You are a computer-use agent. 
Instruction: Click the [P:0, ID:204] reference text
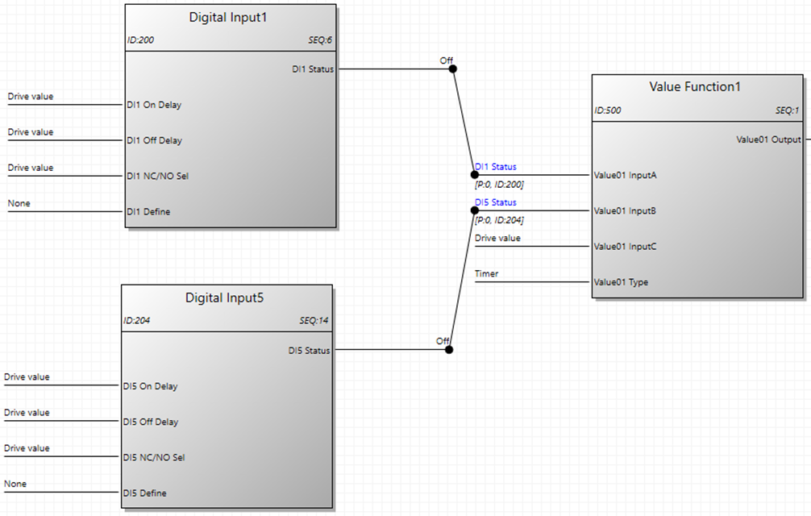point(499,220)
